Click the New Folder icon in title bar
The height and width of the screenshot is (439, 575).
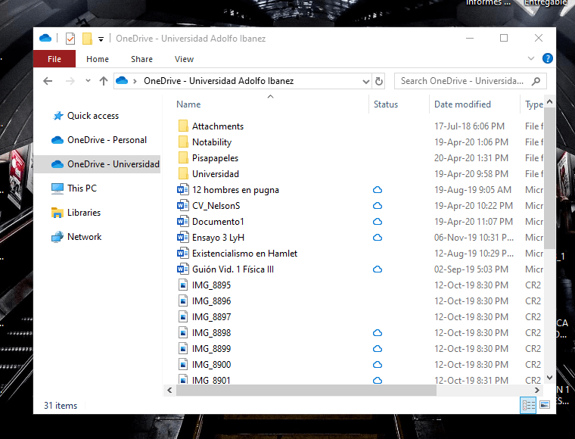tap(87, 39)
